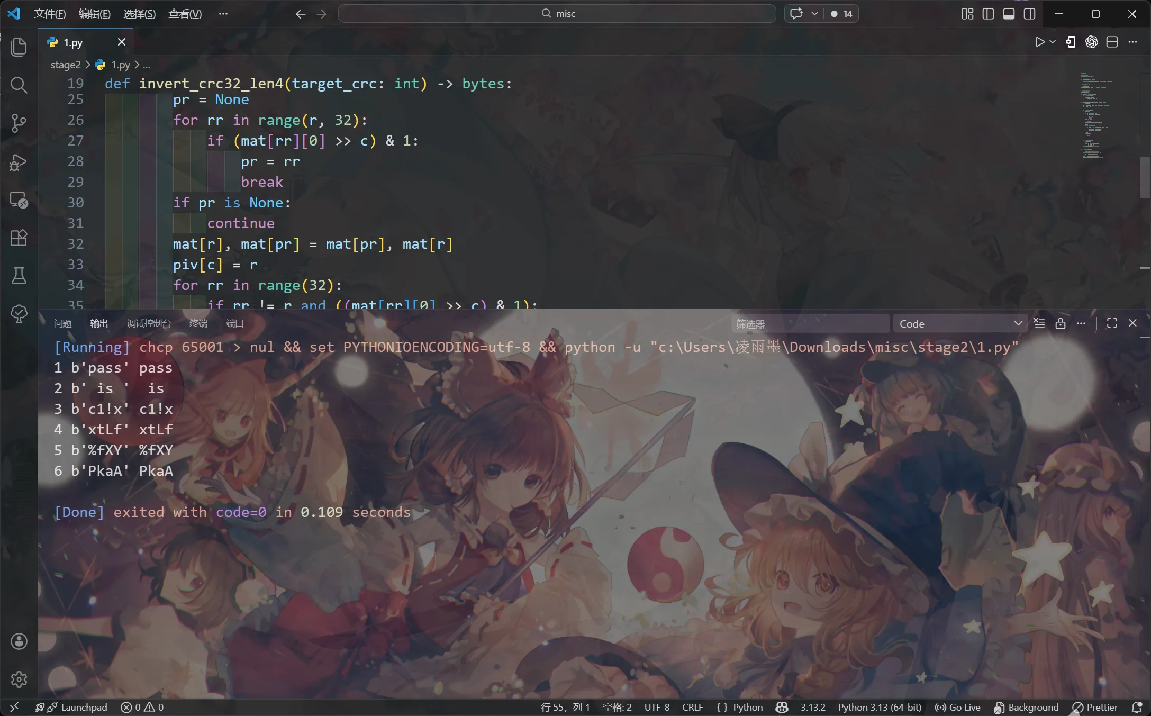The width and height of the screenshot is (1151, 716).
Task: Open the Explorer view in activity bar
Action: pyautogui.click(x=19, y=47)
